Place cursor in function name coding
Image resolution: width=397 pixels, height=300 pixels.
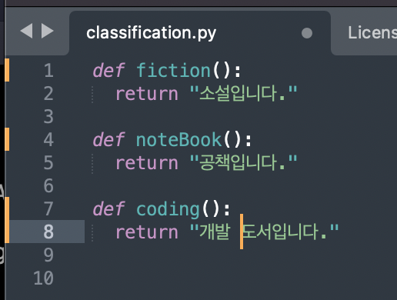point(168,211)
